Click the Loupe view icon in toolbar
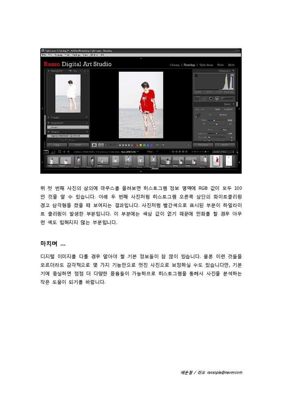282x399 pixels. tap(94, 145)
